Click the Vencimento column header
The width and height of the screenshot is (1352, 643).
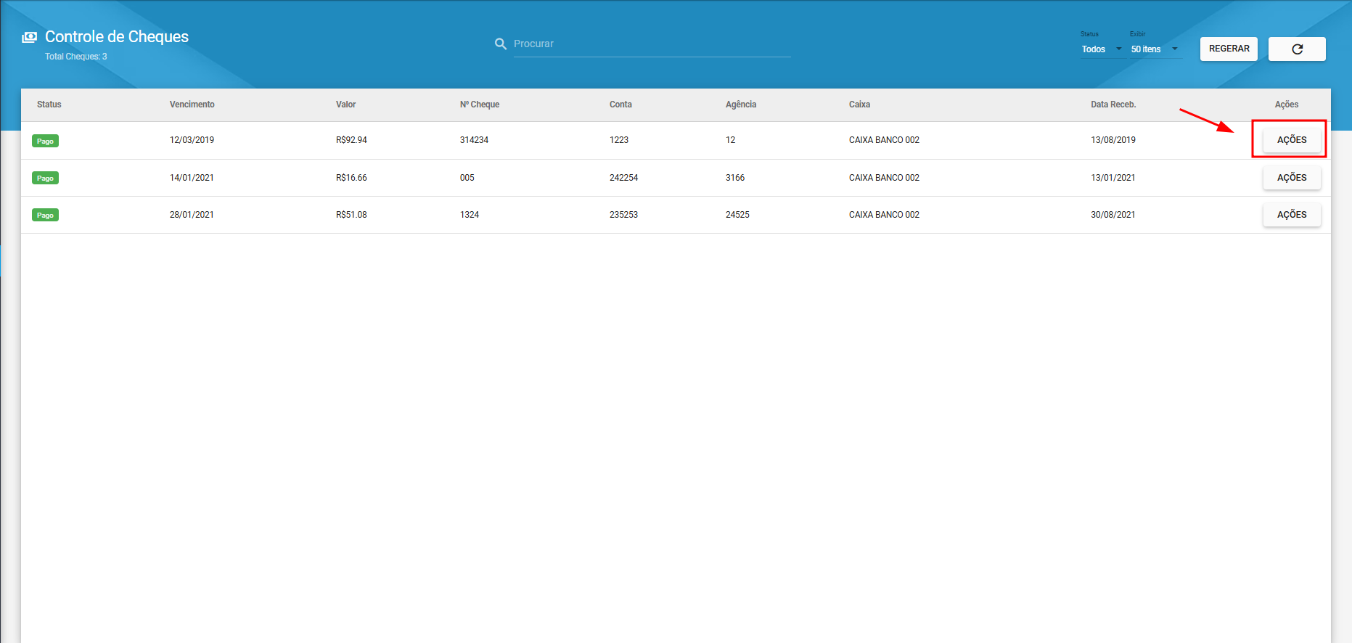pos(192,105)
